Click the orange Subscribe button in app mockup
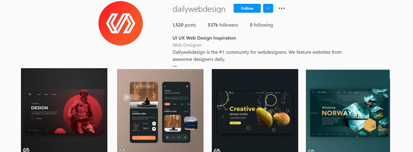The width and height of the screenshot is (413, 152). (144, 138)
